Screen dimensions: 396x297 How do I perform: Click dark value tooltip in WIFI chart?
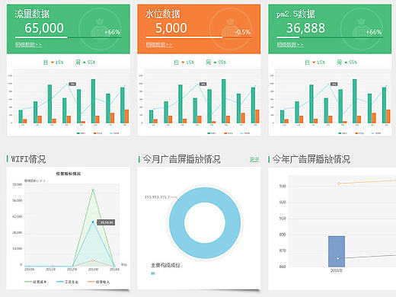click(107, 222)
